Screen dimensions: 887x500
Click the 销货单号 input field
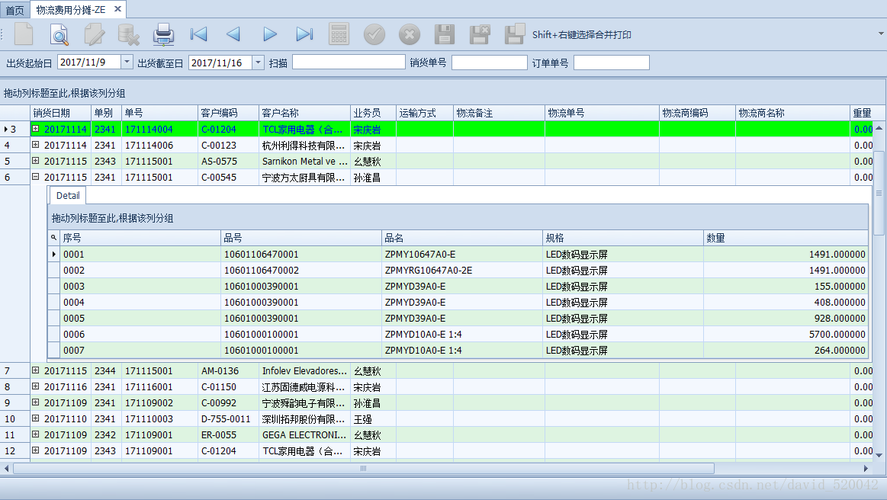point(490,62)
